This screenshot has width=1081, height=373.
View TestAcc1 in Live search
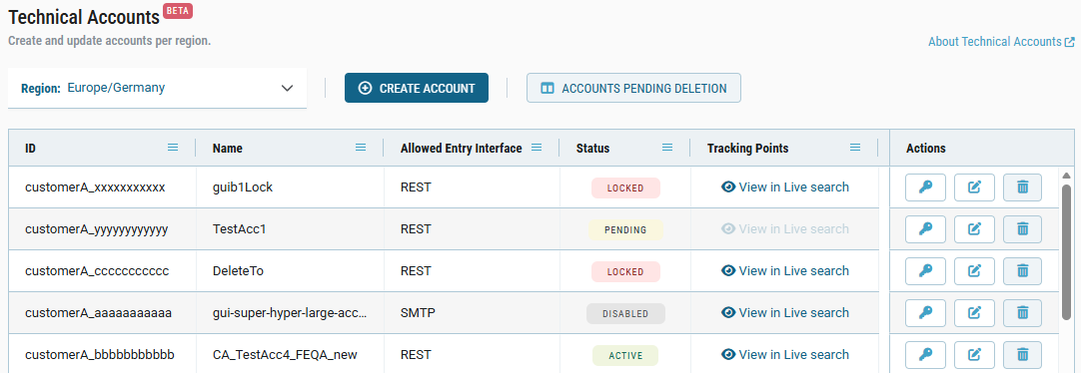pyautogui.click(x=785, y=229)
